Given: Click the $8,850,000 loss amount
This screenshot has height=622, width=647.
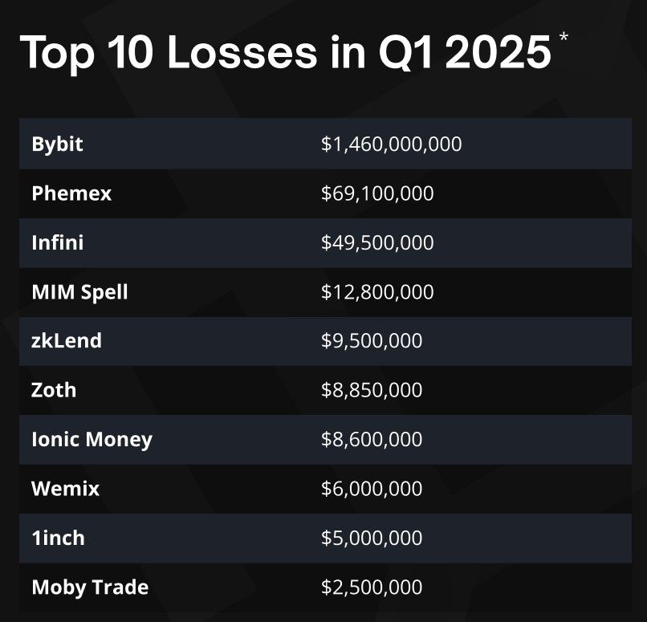Looking at the screenshot, I should [x=372, y=390].
